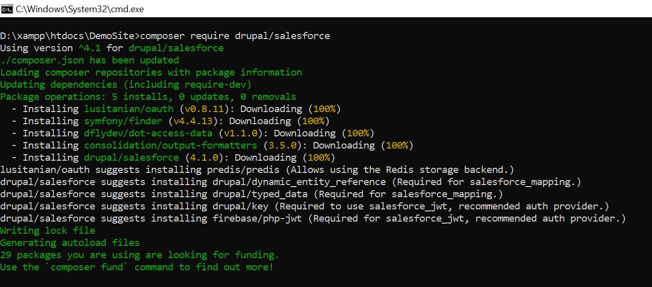Click '29 packages you are using' funding line
This screenshot has height=287, width=652.
tap(140, 255)
